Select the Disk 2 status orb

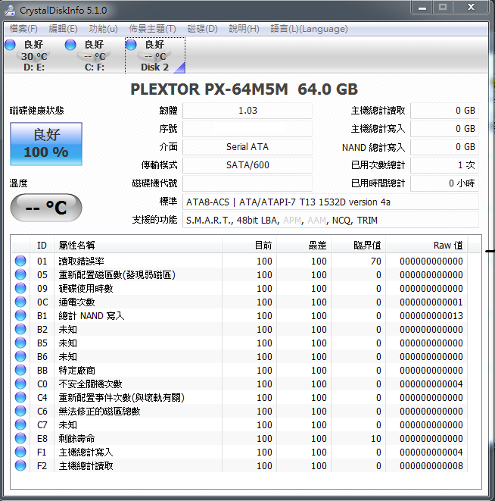pos(131,45)
